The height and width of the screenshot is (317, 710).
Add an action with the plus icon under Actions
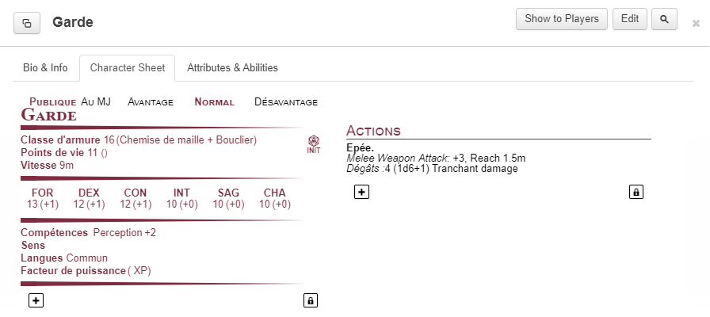(361, 191)
